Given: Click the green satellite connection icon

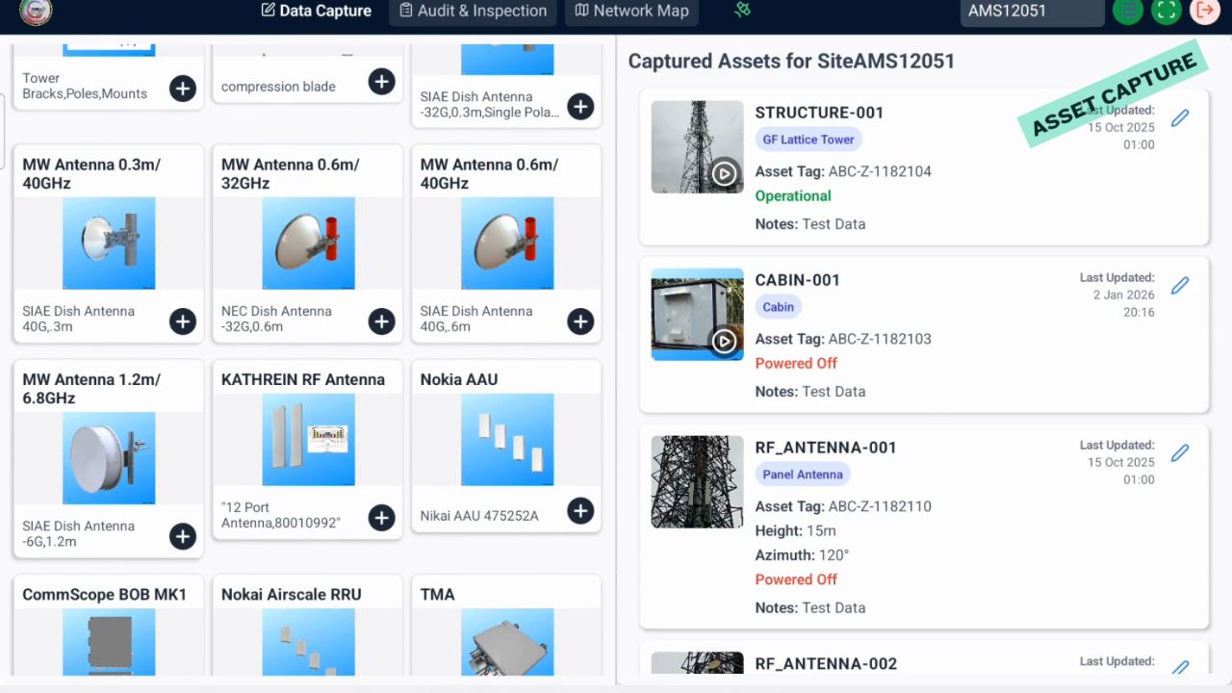Looking at the screenshot, I should (742, 10).
